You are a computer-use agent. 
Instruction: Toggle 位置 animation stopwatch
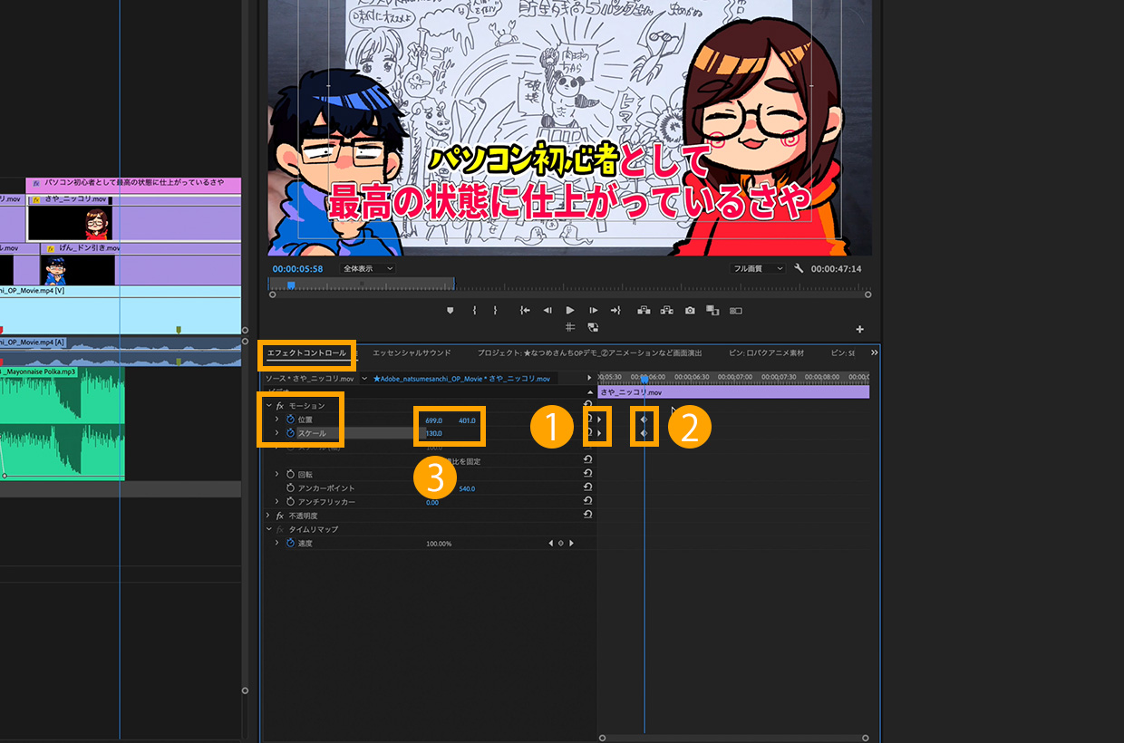291,420
